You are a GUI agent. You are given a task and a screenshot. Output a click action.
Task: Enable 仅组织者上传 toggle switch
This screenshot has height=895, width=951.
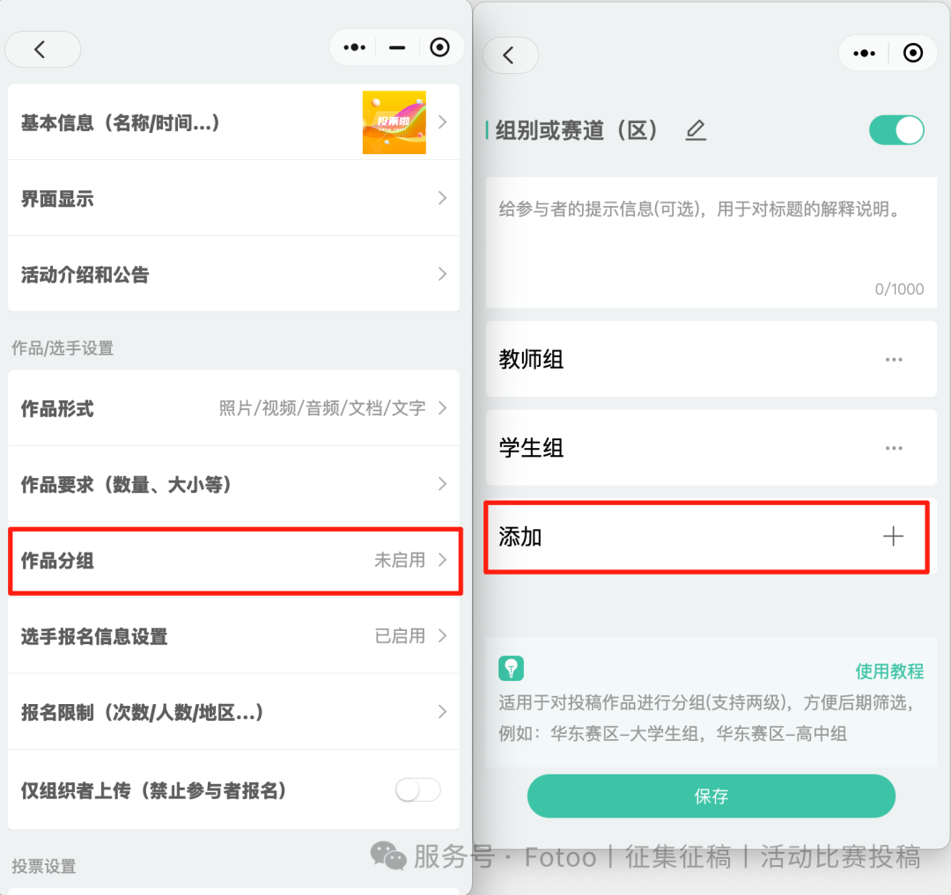(418, 789)
